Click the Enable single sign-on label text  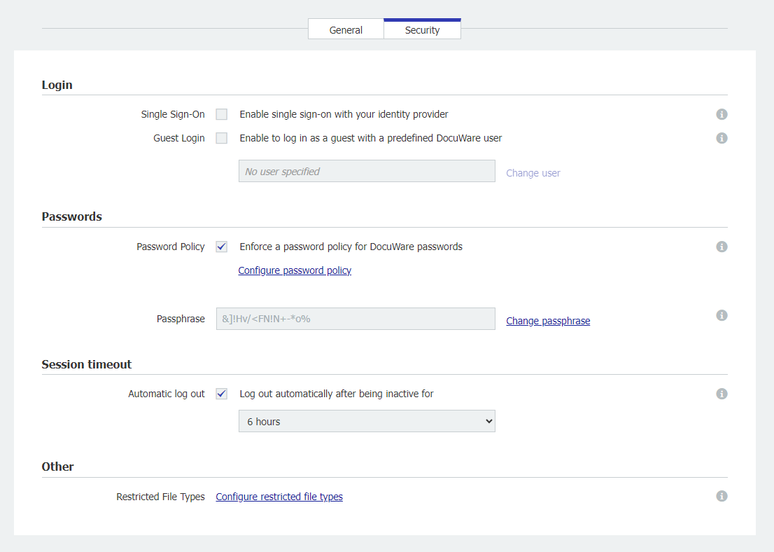[x=344, y=114]
